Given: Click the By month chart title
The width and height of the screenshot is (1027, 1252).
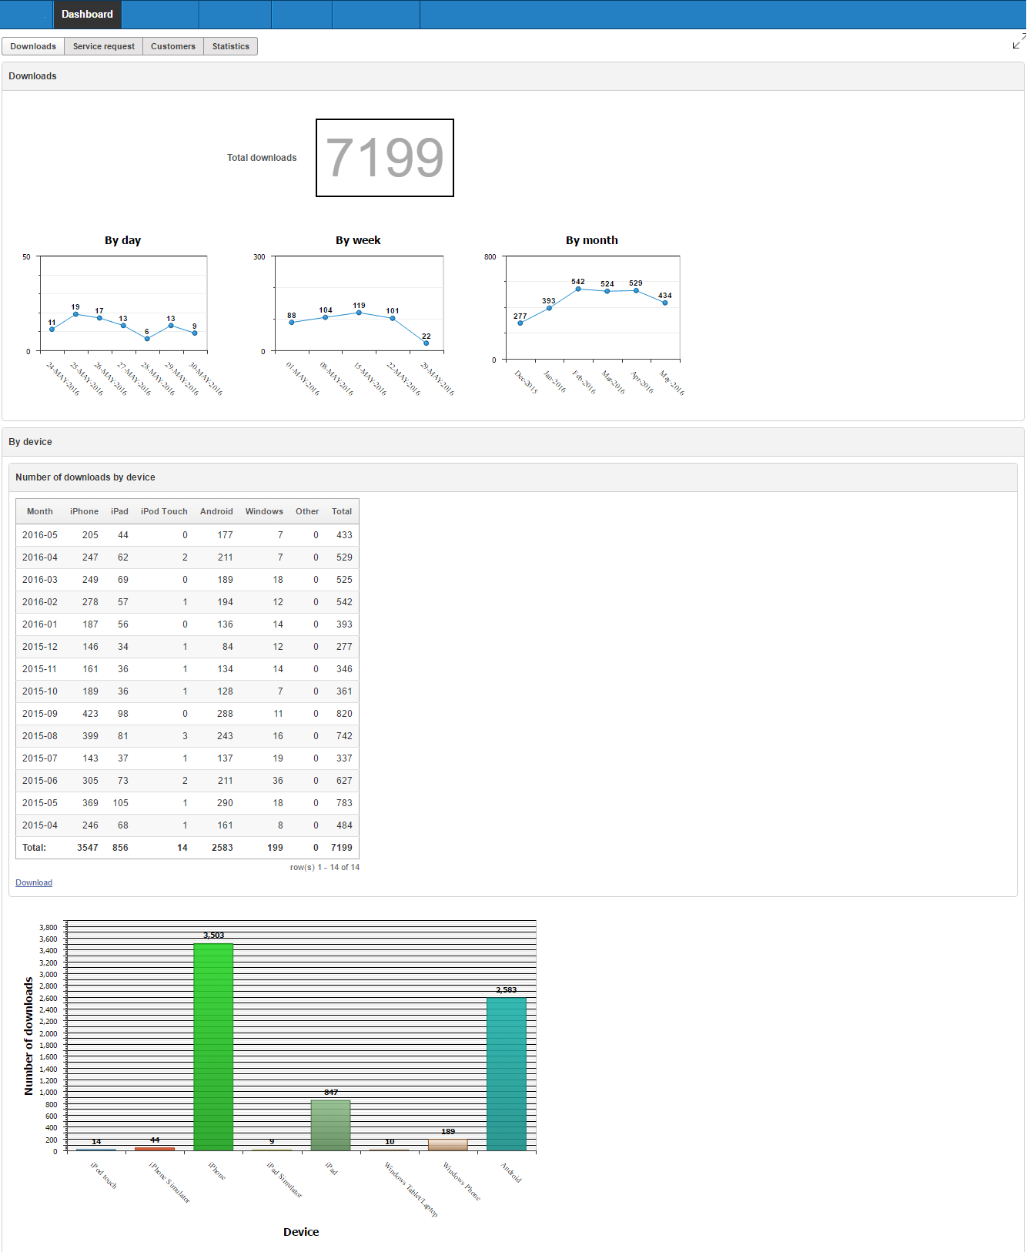Looking at the screenshot, I should (592, 240).
